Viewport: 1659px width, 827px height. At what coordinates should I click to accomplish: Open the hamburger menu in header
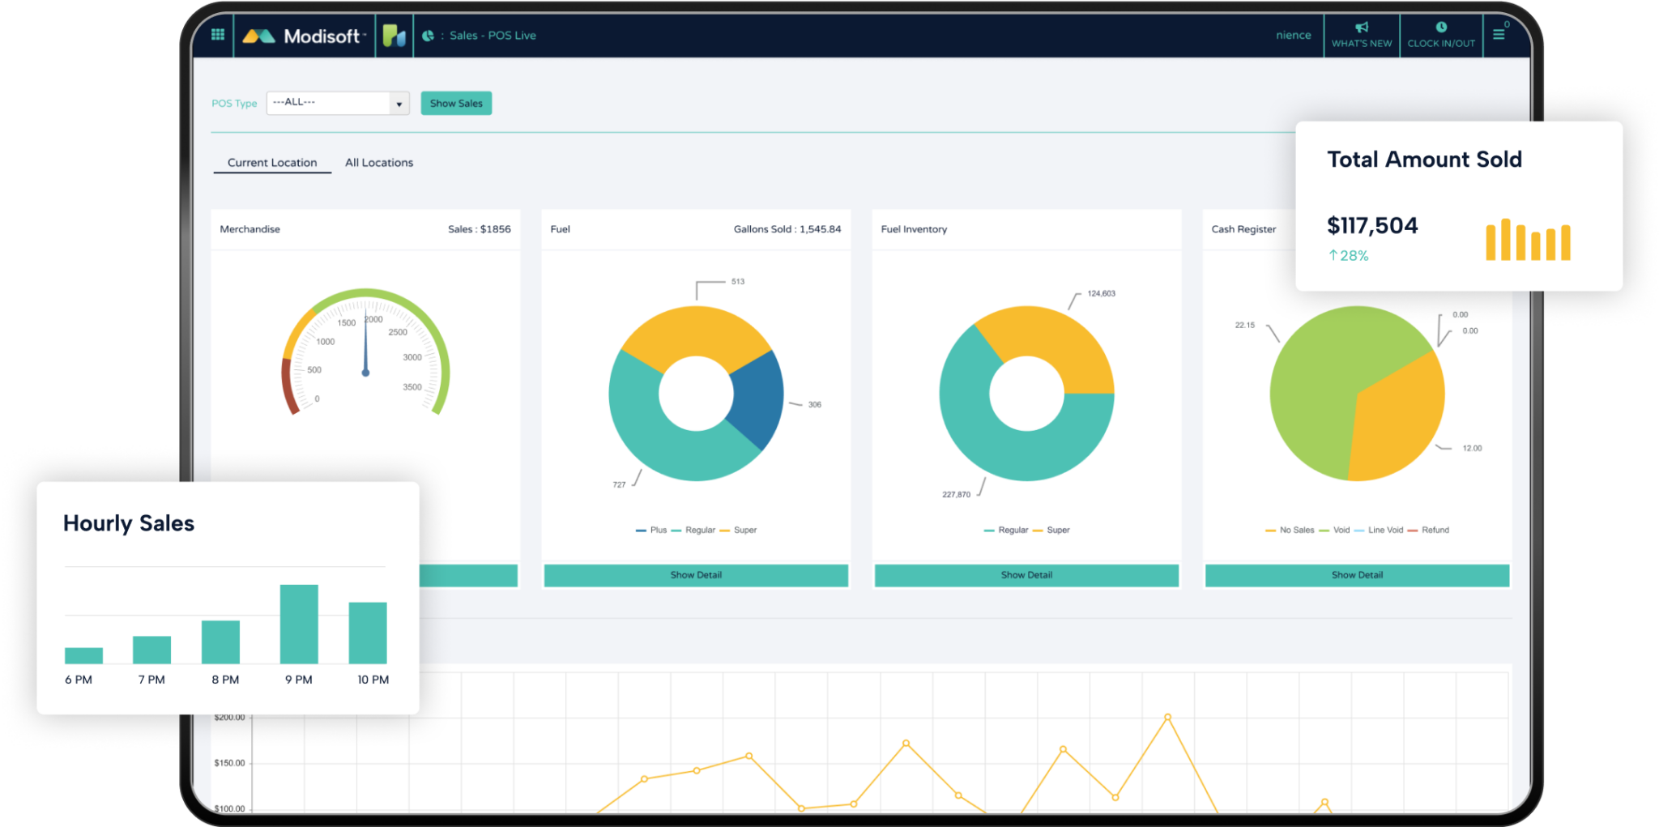pyautogui.click(x=1499, y=35)
